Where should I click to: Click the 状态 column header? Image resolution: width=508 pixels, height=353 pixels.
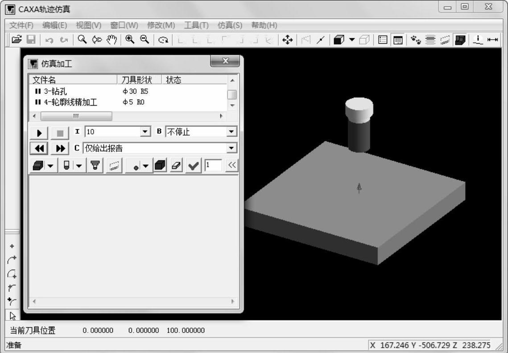tap(194, 80)
